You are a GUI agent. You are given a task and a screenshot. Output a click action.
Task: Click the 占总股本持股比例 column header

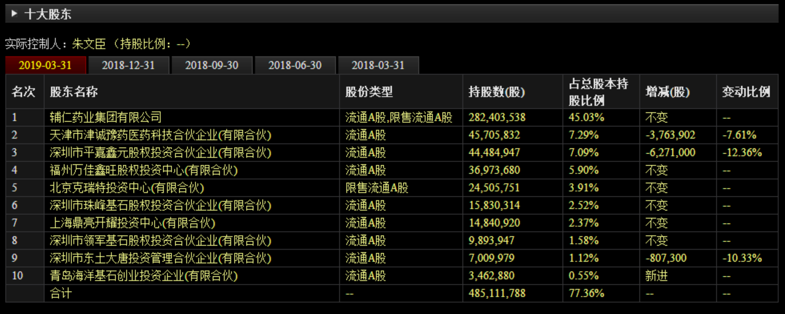(598, 92)
